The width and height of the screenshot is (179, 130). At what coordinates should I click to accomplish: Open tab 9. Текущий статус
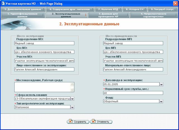click(x=163, y=9)
